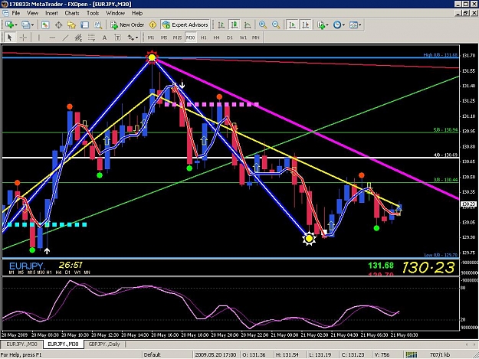Select the Crosshair tool

23,38
